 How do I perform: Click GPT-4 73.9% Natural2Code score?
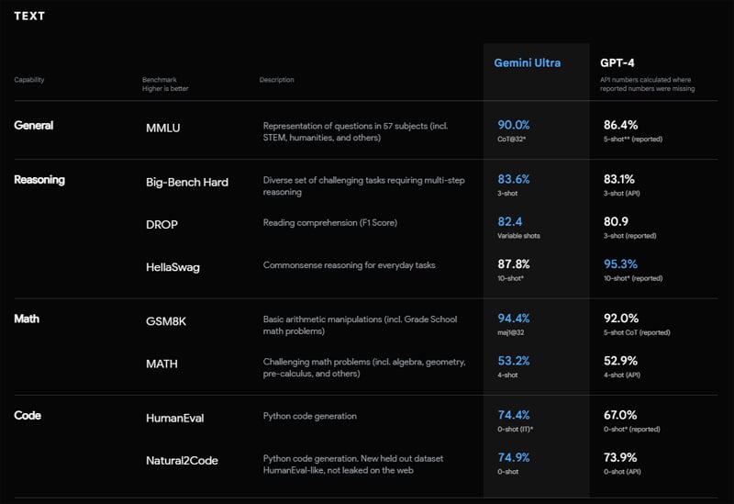click(620, 457)
